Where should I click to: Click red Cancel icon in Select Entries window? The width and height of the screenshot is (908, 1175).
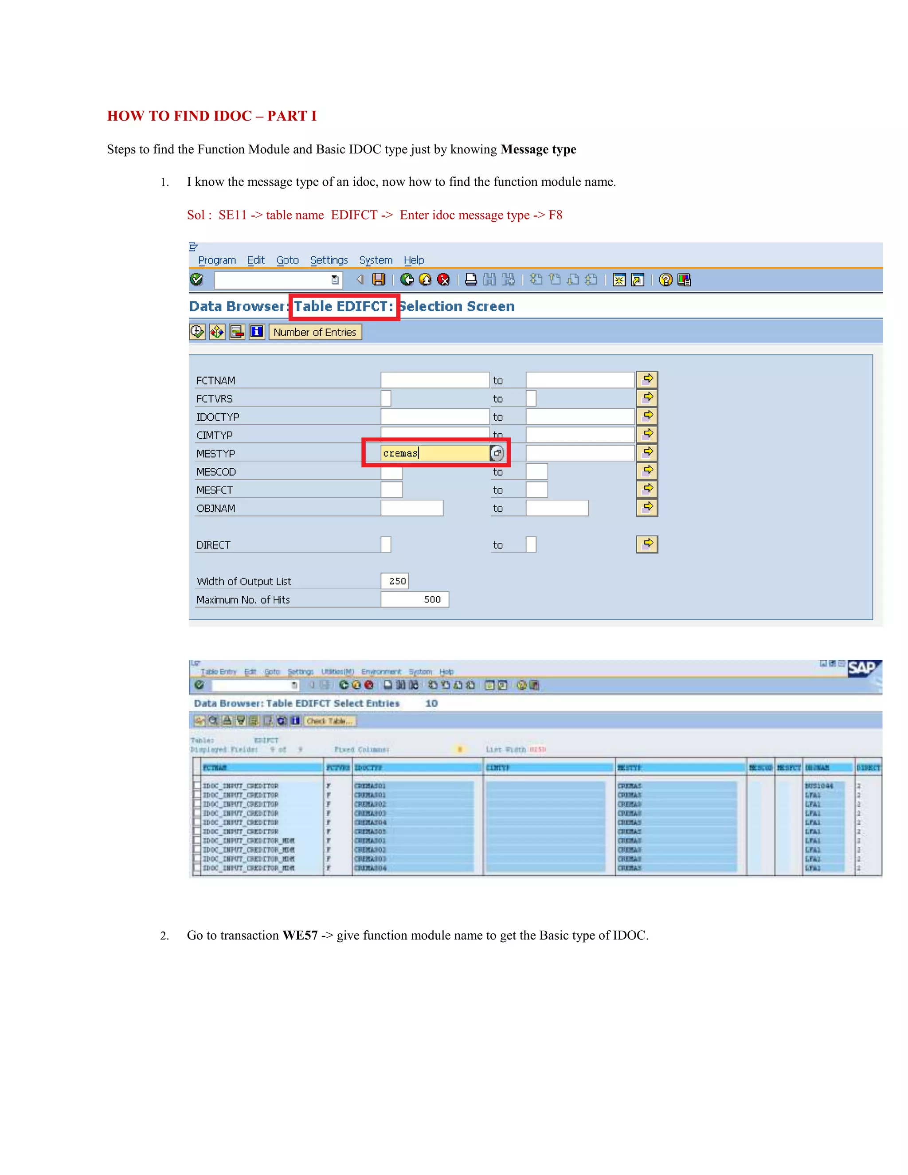click(368, 685)
